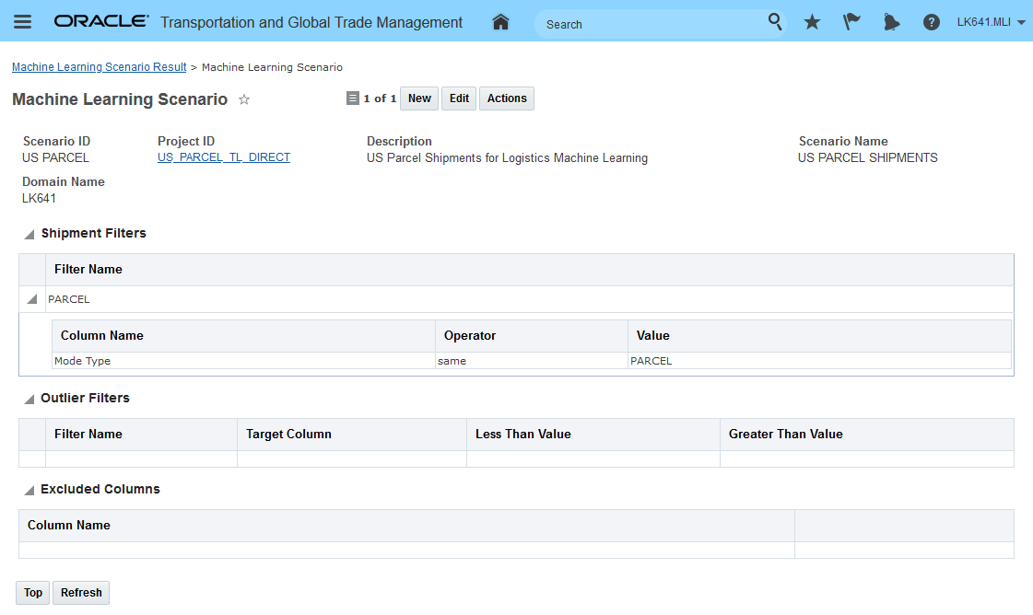This screenshot has width=1033, height=615.
Task: Mark Machine Learning Scenario as favorite
Action: point(244,99)
